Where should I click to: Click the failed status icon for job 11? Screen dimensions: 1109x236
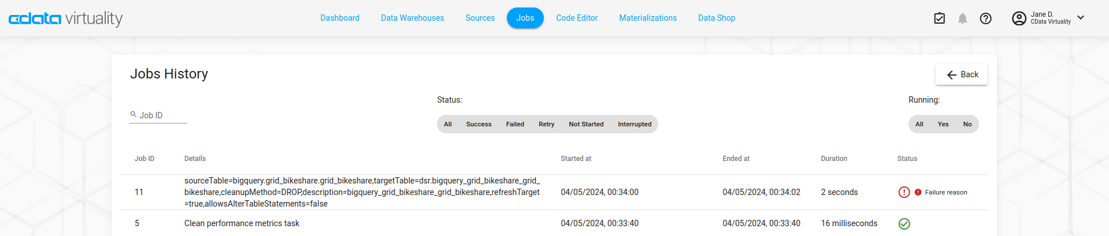pos(904,192)
